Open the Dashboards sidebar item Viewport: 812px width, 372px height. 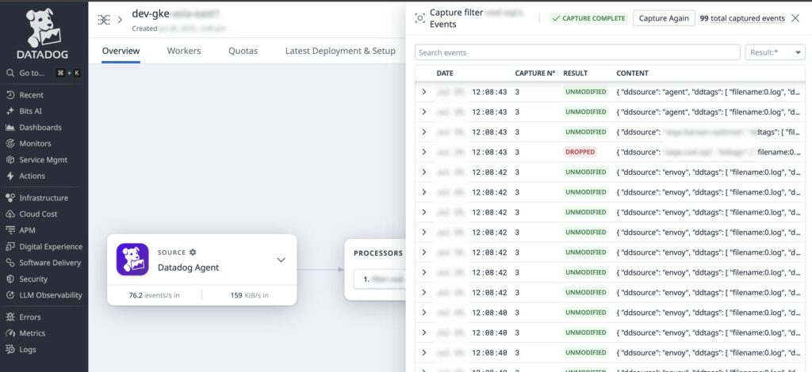[x=40, y=127]
